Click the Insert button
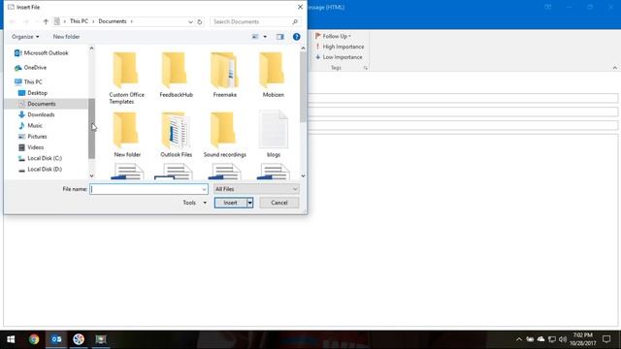621x349 pixels. click(x=231, y=203)
